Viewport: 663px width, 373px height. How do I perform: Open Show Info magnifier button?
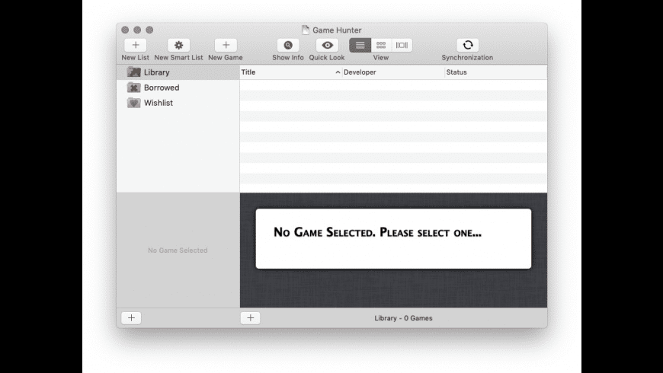coord(288,45)
